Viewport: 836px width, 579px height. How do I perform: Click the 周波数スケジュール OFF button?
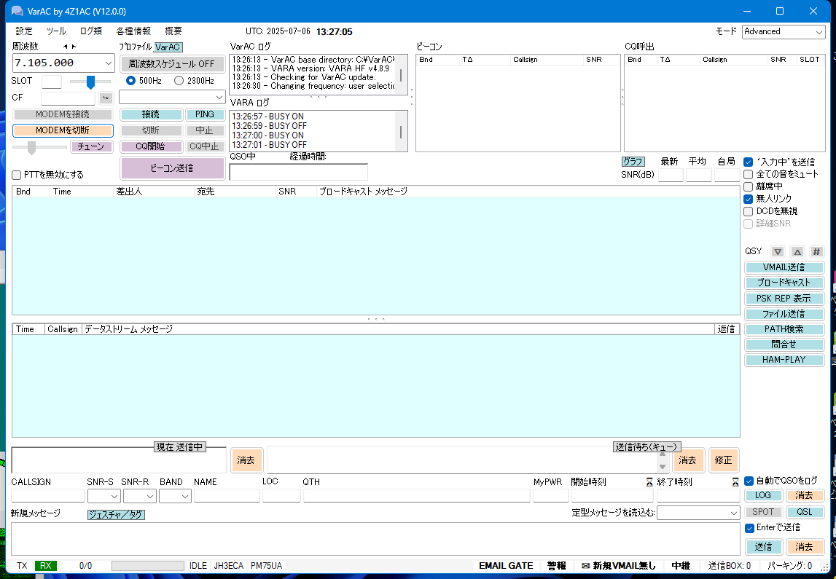tap(172, 64)
